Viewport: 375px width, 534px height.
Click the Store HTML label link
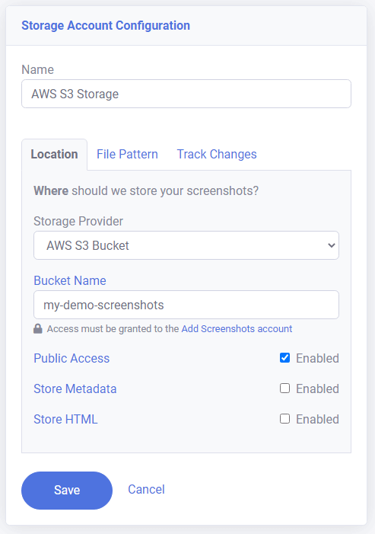click(65, 419)
